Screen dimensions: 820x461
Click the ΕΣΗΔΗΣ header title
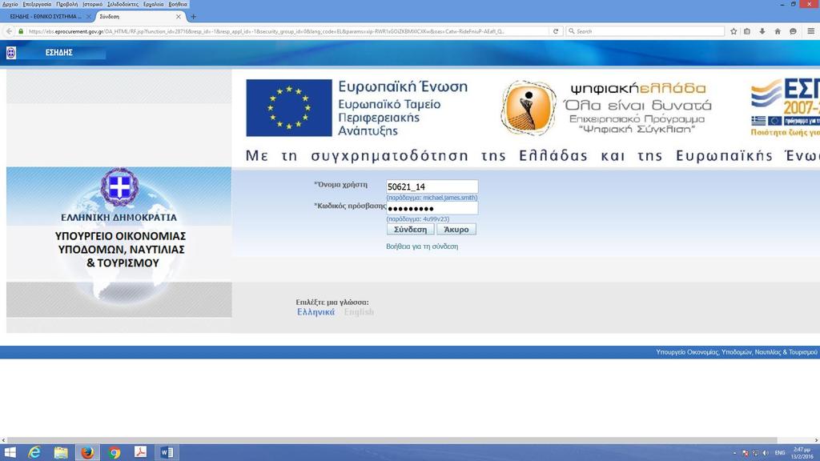59,53
